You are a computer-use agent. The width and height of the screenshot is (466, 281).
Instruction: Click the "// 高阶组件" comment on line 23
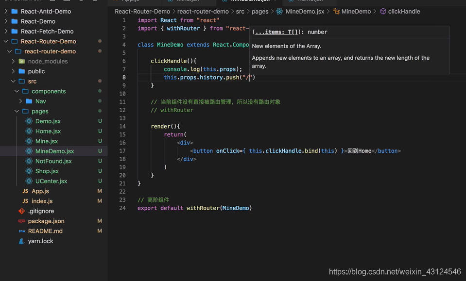[154, 199]
